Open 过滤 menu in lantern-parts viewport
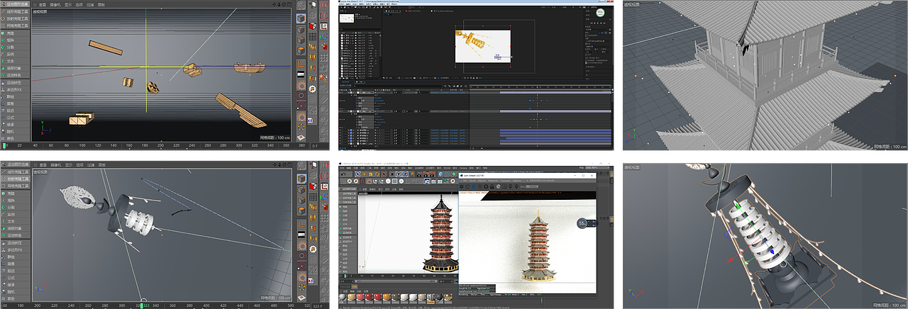Screen dimensions: 908x309 click(89, 164)
